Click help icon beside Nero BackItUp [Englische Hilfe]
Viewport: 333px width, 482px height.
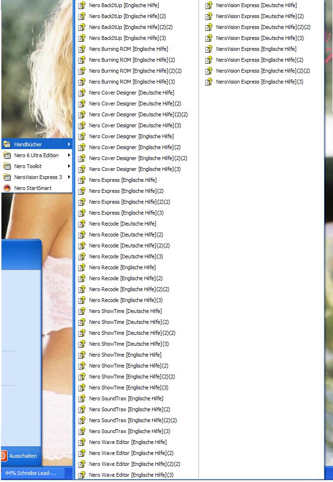[81, 5]
